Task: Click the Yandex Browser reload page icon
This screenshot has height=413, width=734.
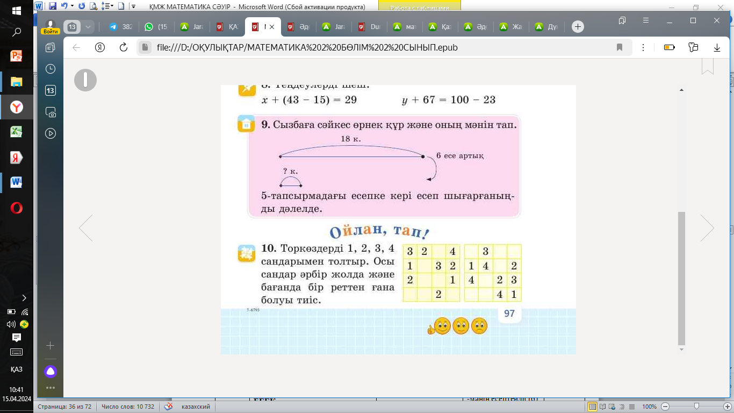Action: [124, 47]
